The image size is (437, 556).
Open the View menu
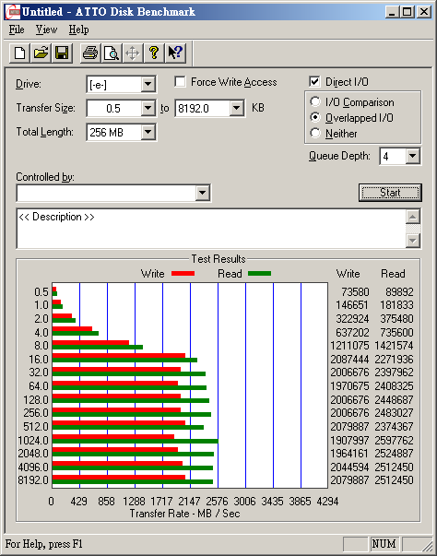[46, 30]
